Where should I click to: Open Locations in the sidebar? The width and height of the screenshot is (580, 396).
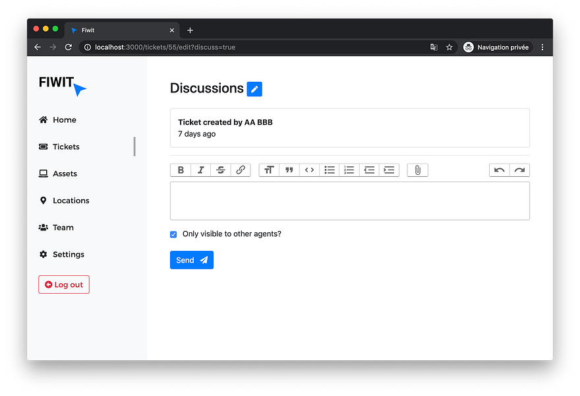pos(64,201)
